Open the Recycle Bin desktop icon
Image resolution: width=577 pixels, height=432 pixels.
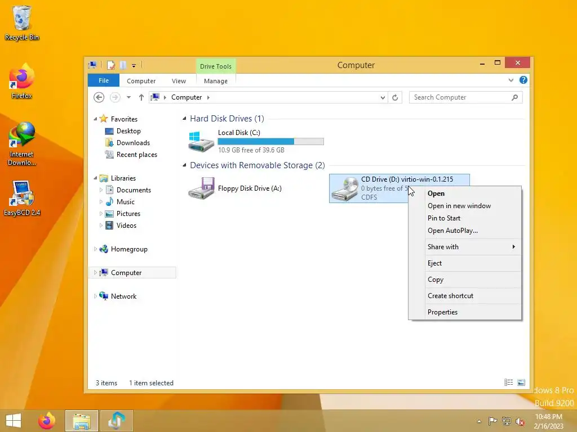(22, 22)
